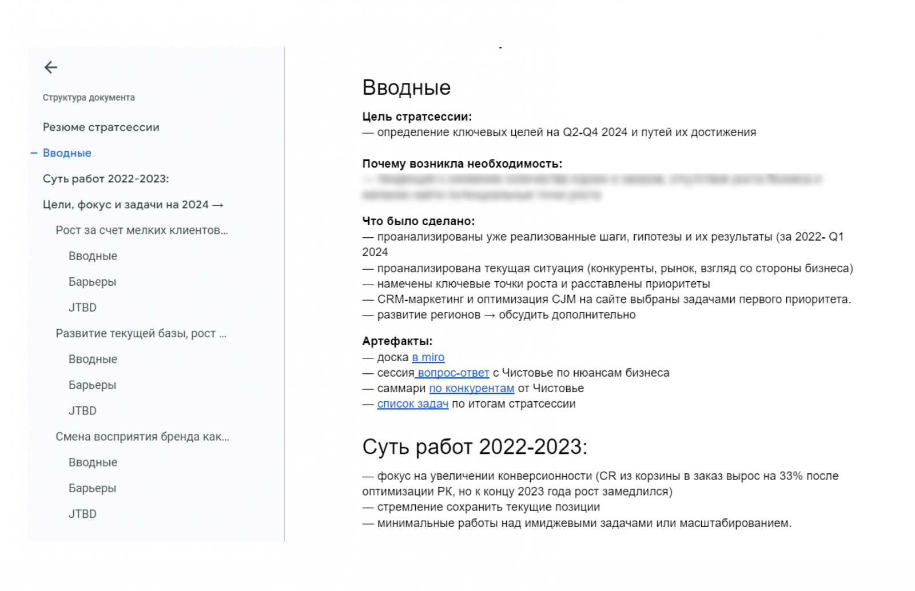The image size is (915, 591).
Task: Select 'JTBD' under 'Развитие текущей базы'
Action: point(82,411)
